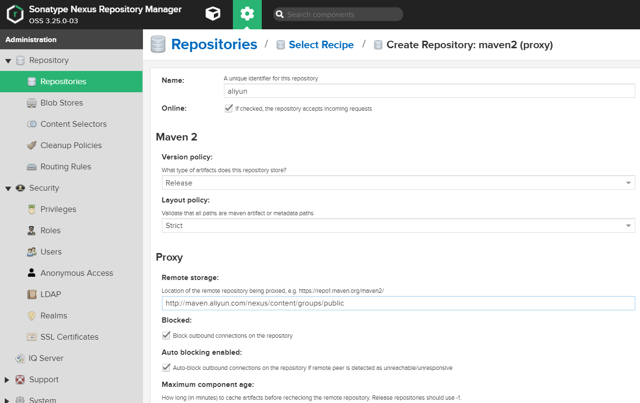Toggle the Online checkbox

pyautogui.click(x=229, y=108)
